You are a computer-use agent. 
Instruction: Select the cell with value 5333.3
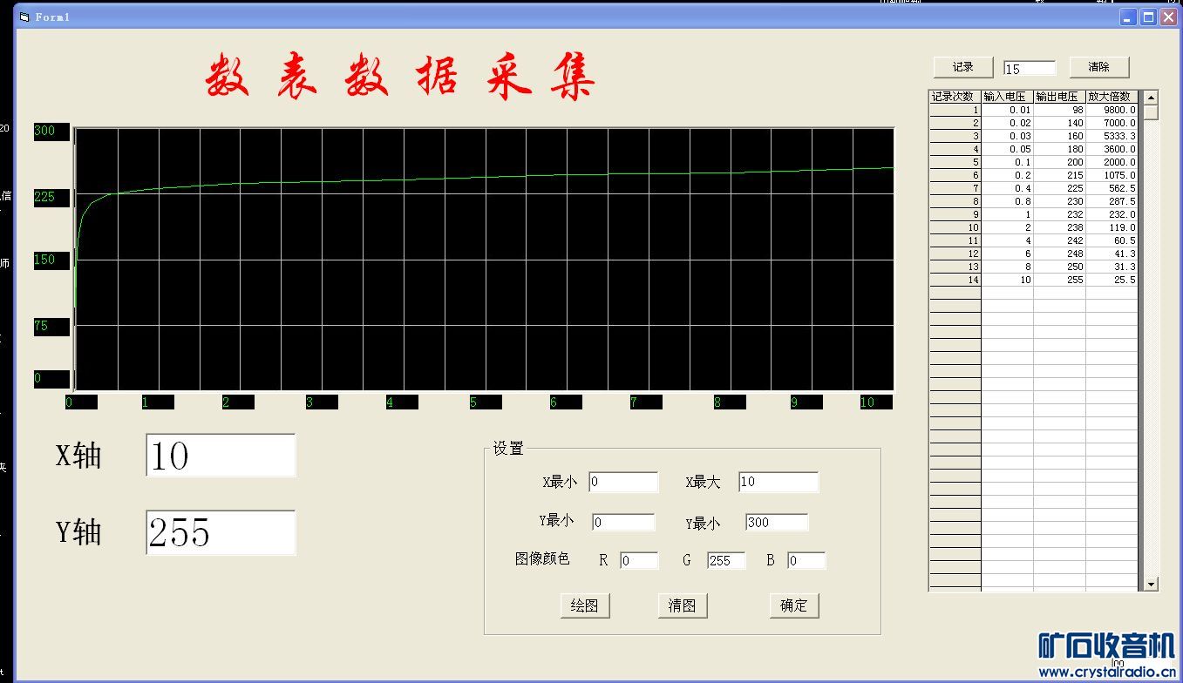(x=1112, y=136)
